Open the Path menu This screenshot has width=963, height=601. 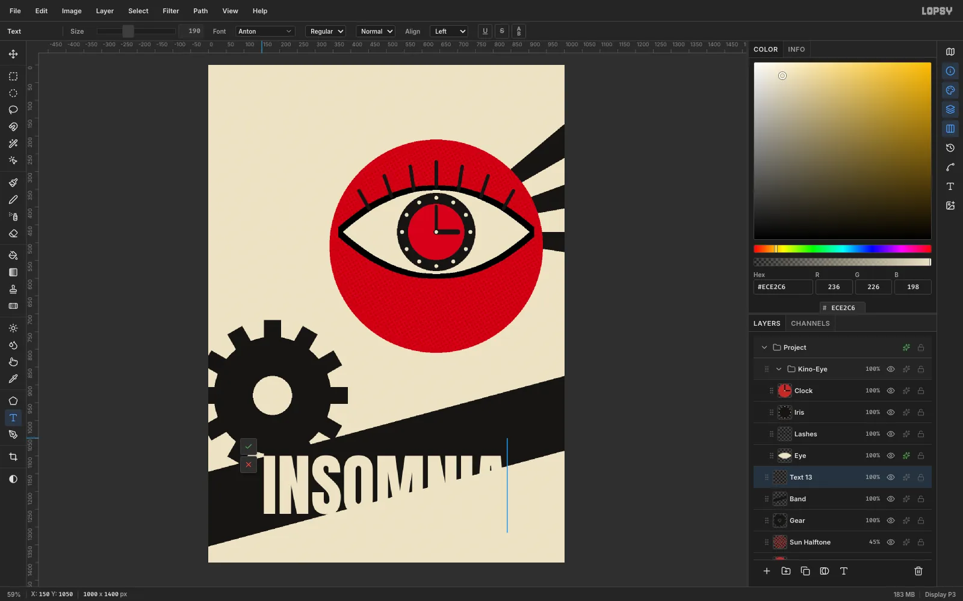[x=200, y=11]
